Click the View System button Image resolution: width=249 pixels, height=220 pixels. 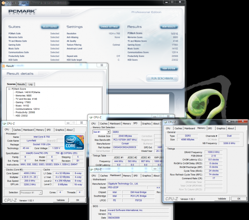(x=169, y=69)
